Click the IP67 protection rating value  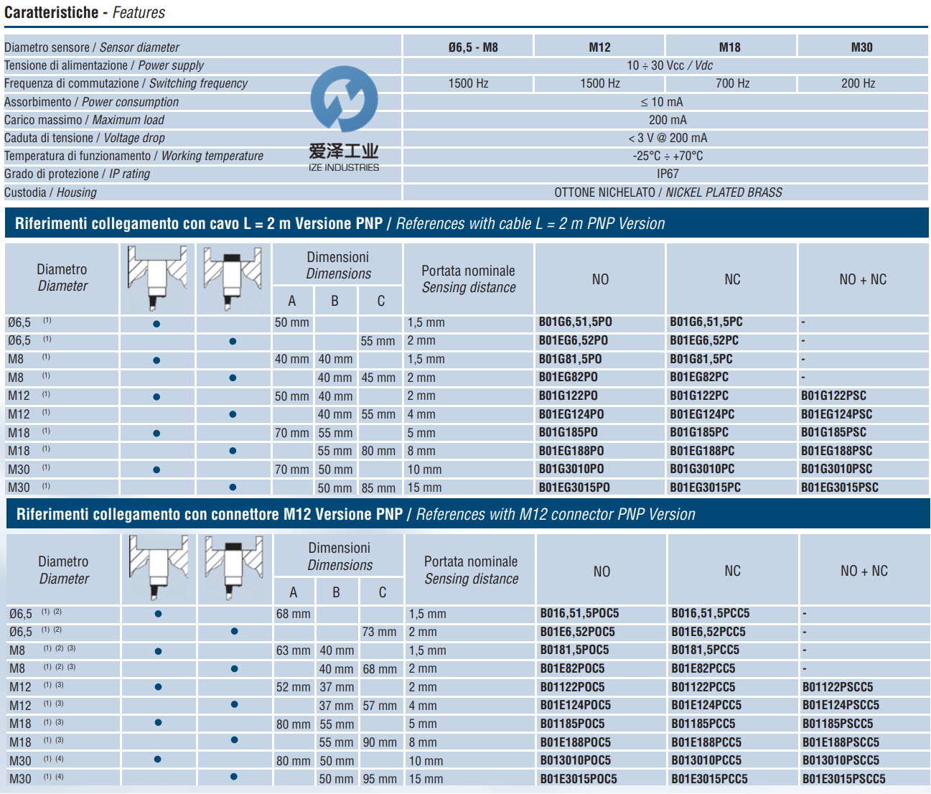(667, 174)
